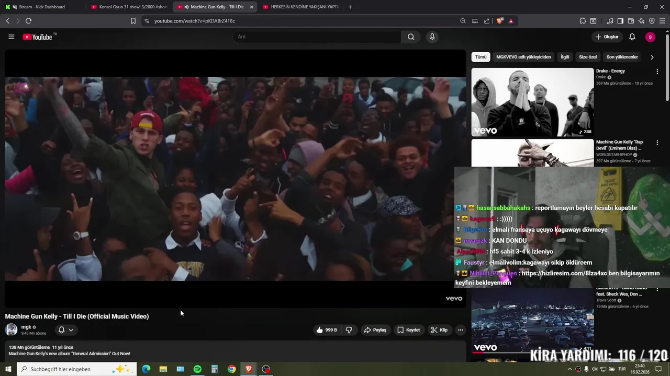This screenshot has width=670, height=376.
Task: Toggle the browser sidebar panel
Action: [x=620, y=21]
